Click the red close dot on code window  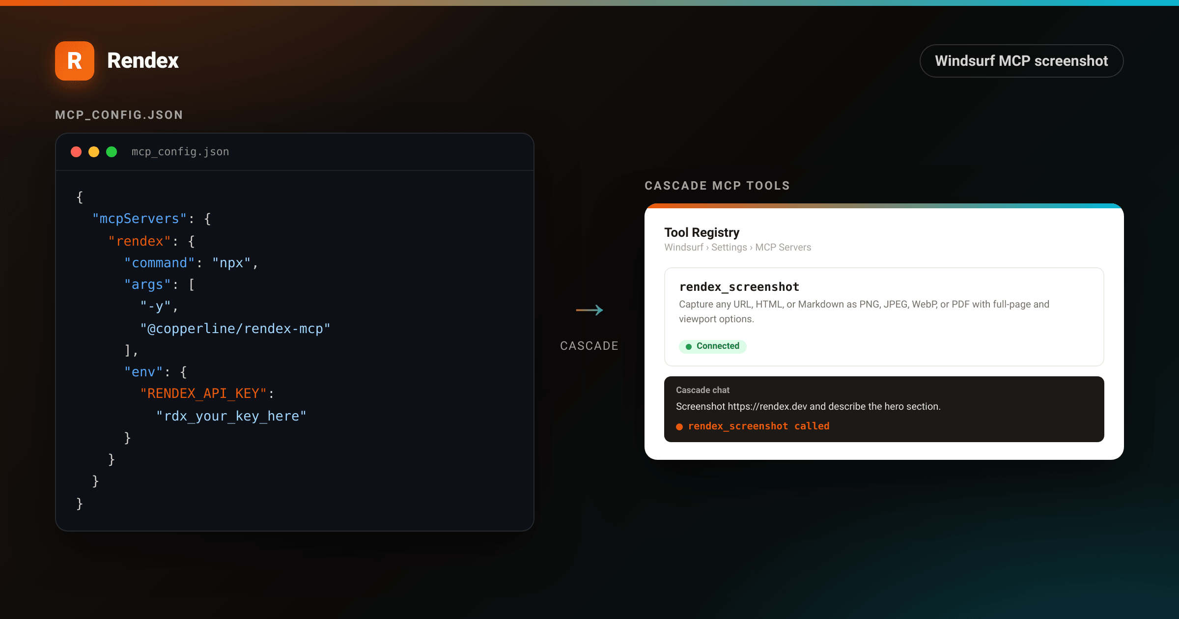pyautogui.click(x=76, y=152)
